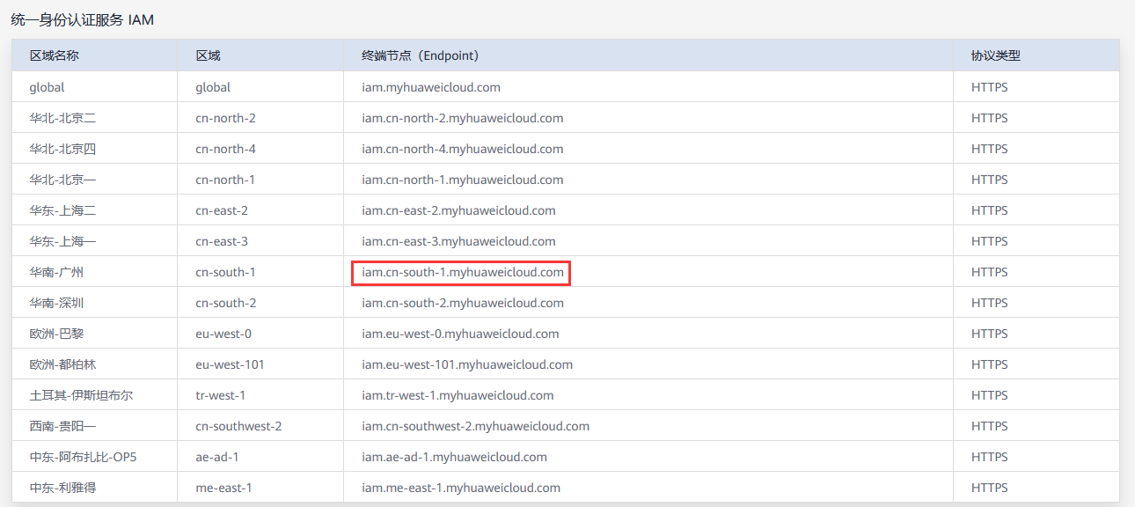This screenshot has width=1135, height=507.
Task: Select the 华东-上海一 region name
Action: (62, 241)
